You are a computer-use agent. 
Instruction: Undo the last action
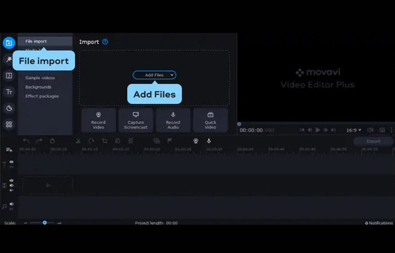tap(26, 141)
